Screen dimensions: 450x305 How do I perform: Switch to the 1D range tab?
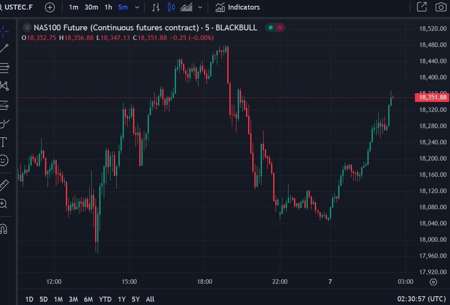pyautogui.click(x=29, y=299)
